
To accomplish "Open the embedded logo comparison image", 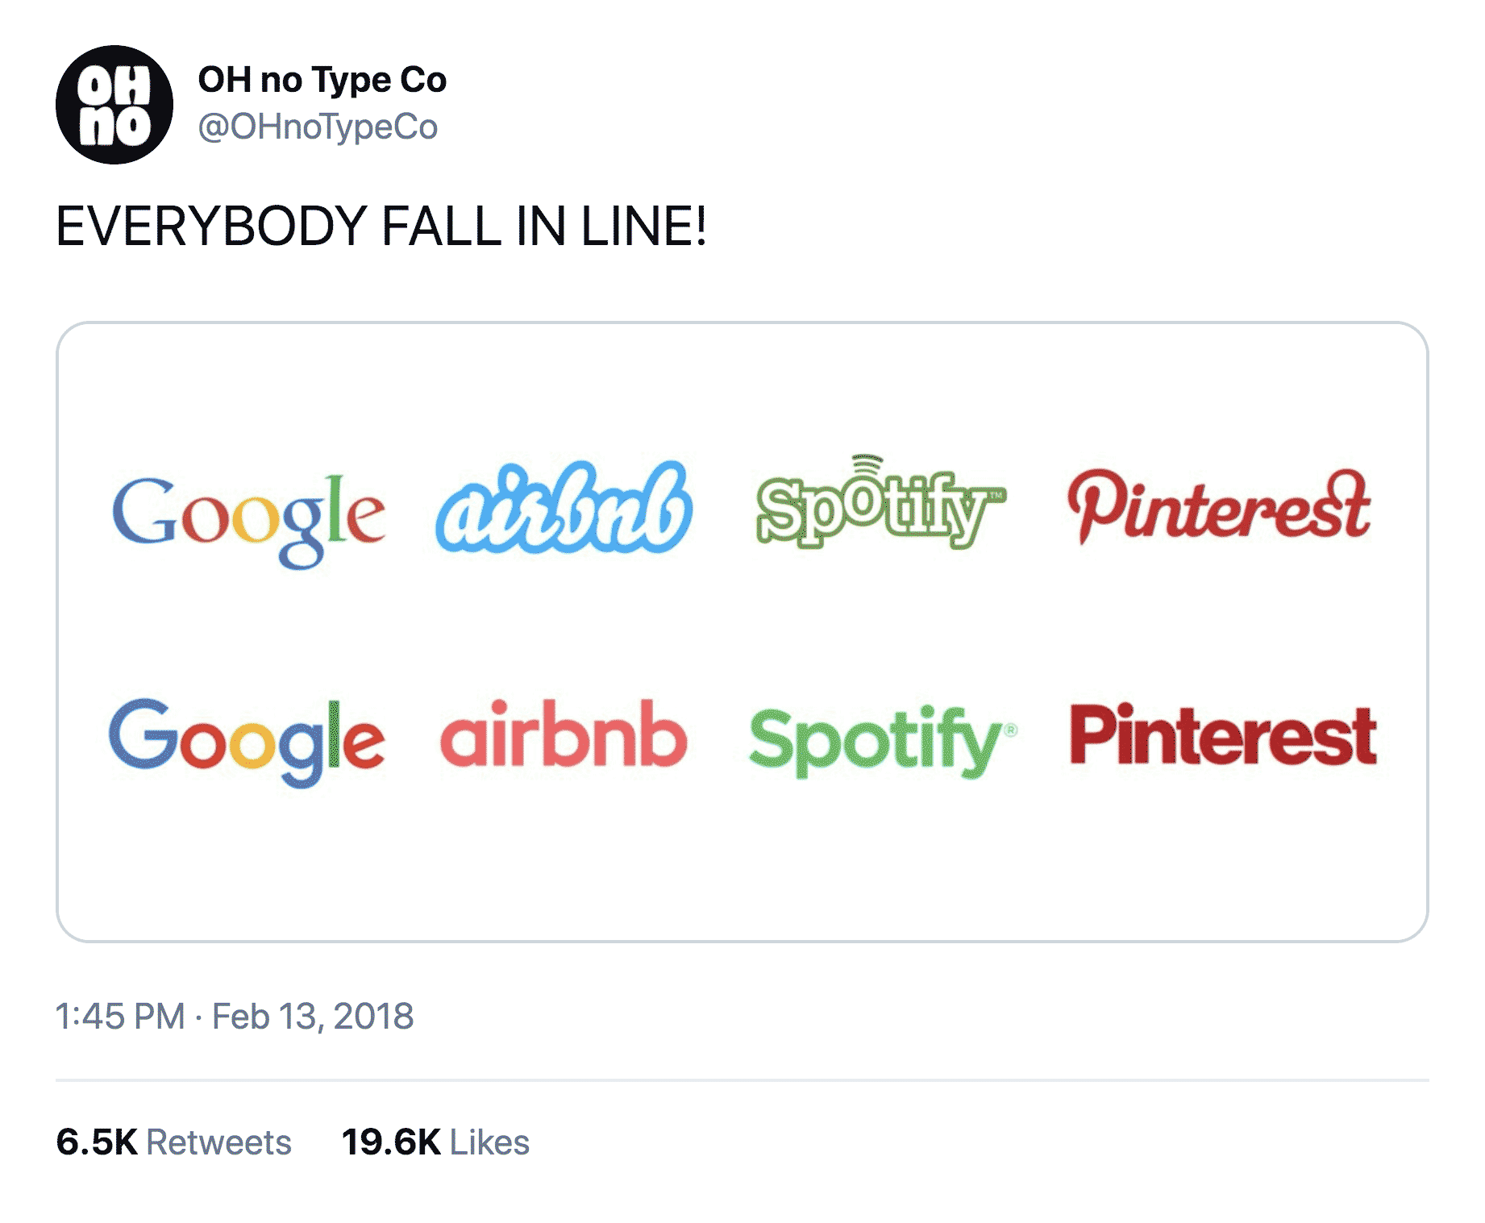I will click(742, 630).
